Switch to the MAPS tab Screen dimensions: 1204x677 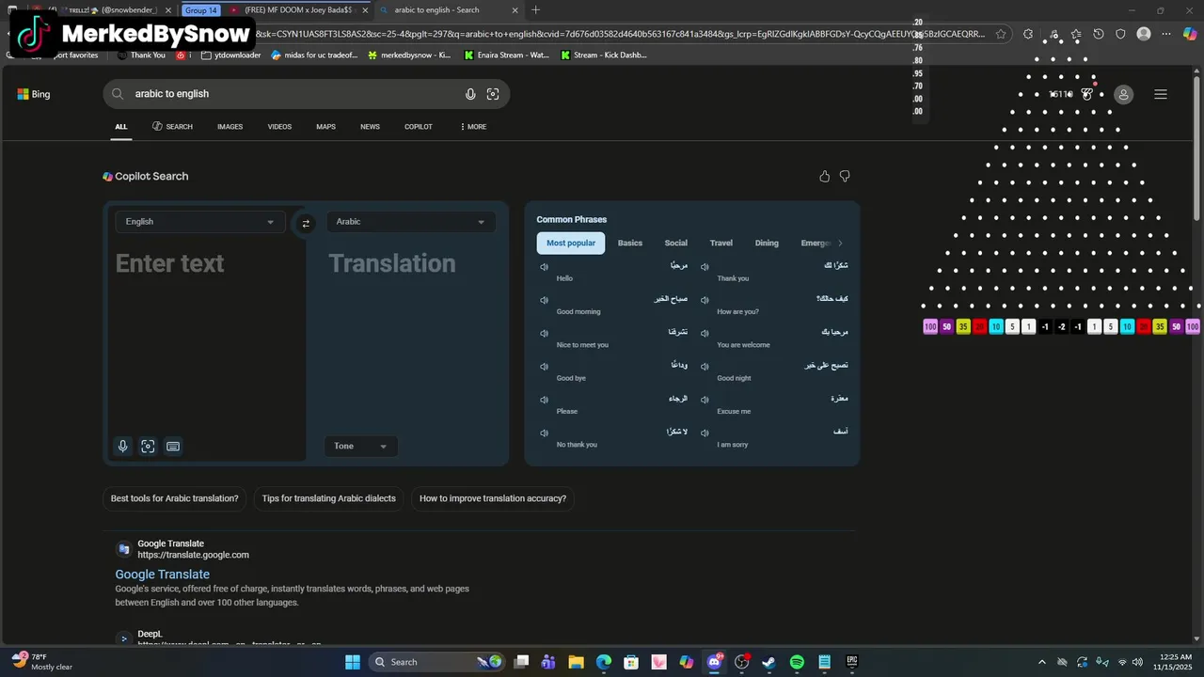(x=325, y=127)
